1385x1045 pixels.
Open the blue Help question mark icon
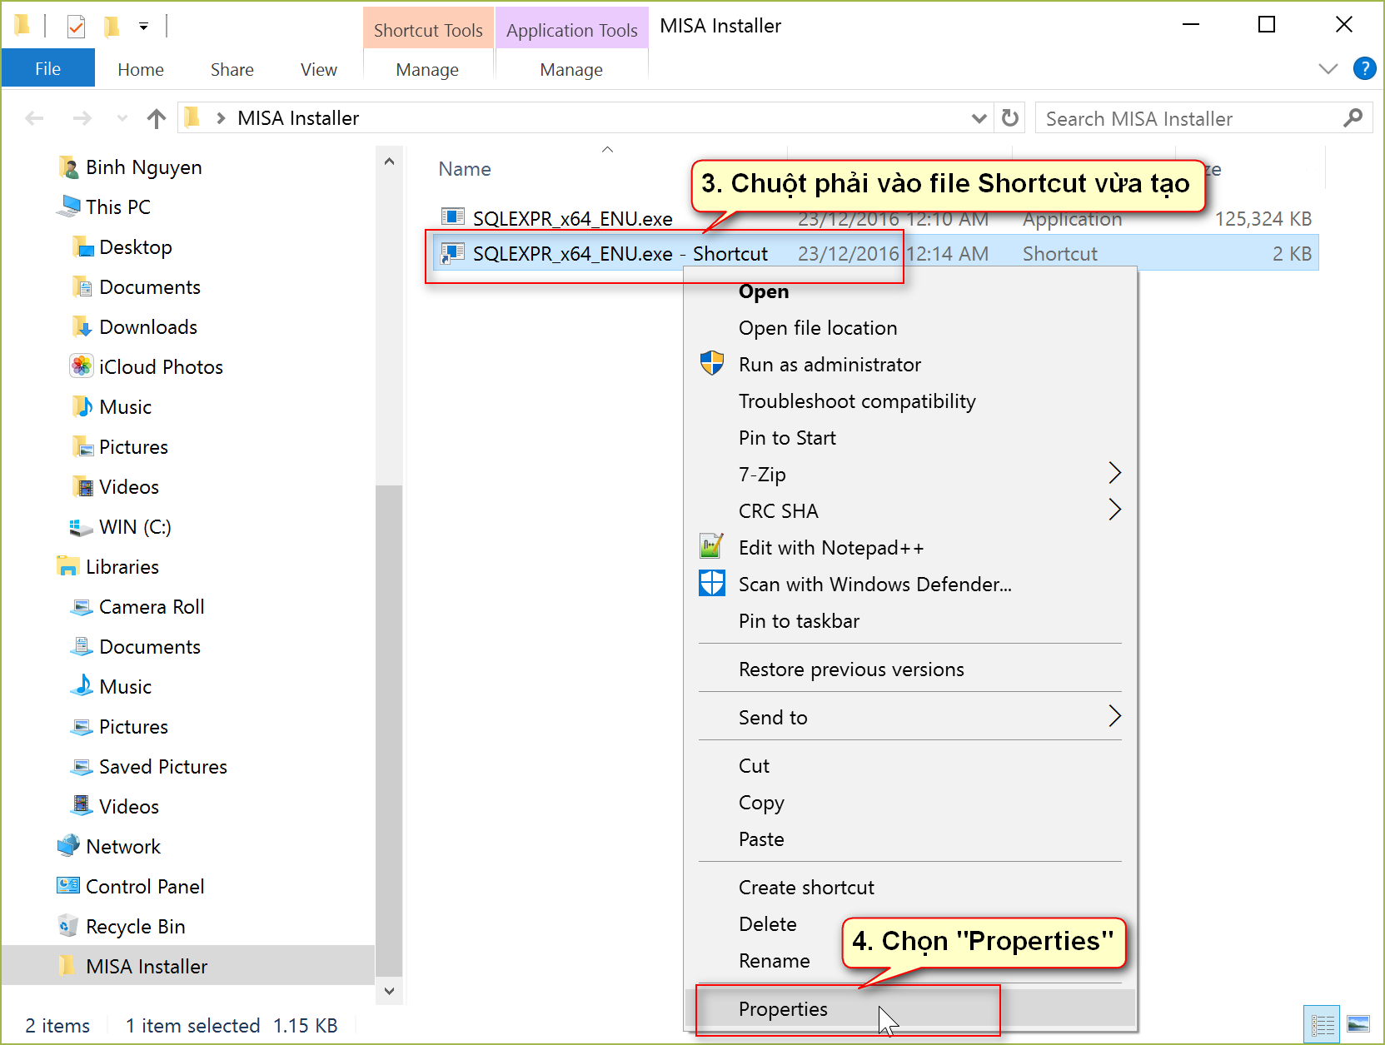(1364, 68)
